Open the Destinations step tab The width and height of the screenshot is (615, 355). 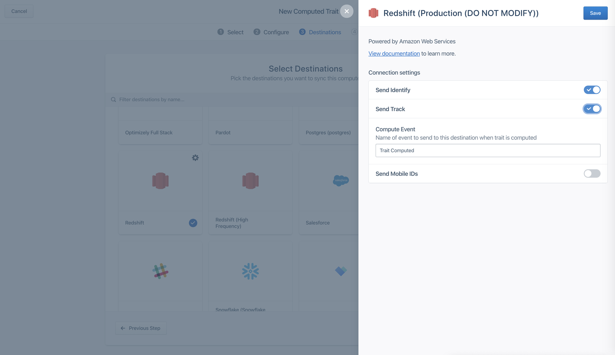[320, 32]
